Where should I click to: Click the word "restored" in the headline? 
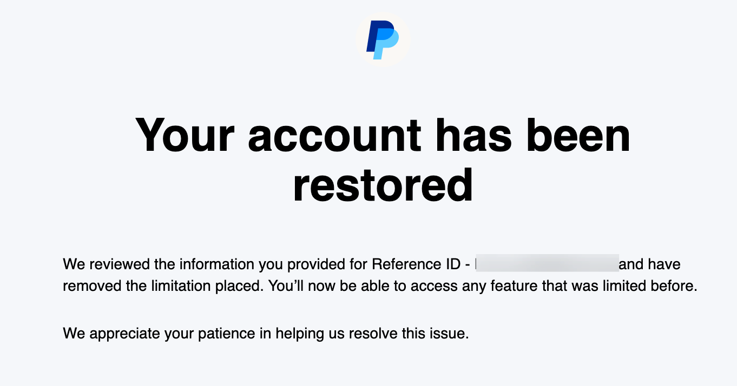(383, 185)
